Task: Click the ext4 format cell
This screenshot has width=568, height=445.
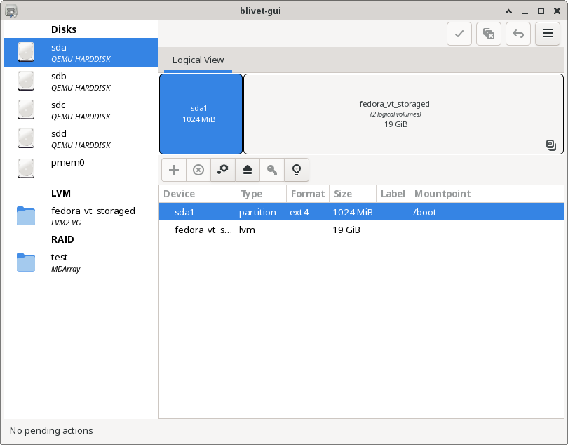Action: point(299,212)
